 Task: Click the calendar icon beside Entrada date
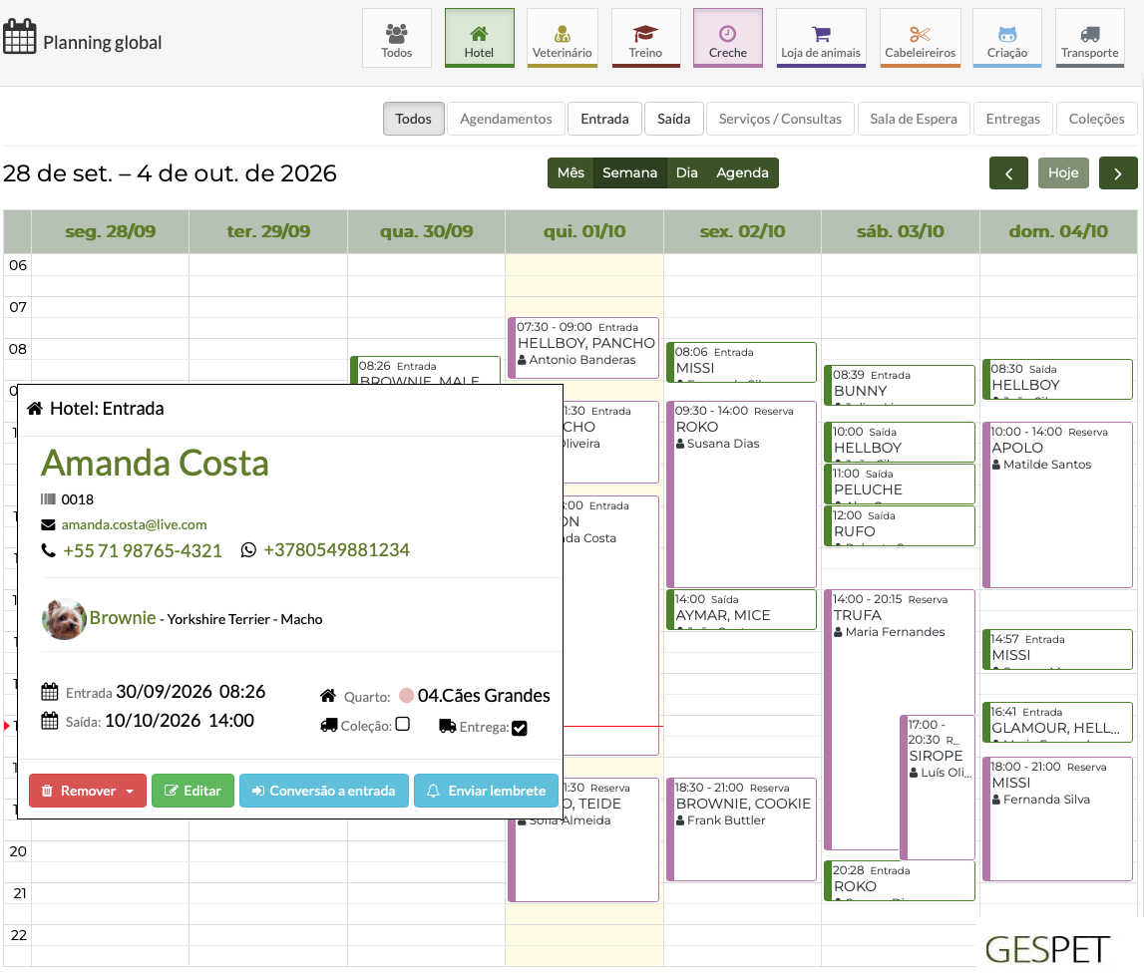(50, 692)
